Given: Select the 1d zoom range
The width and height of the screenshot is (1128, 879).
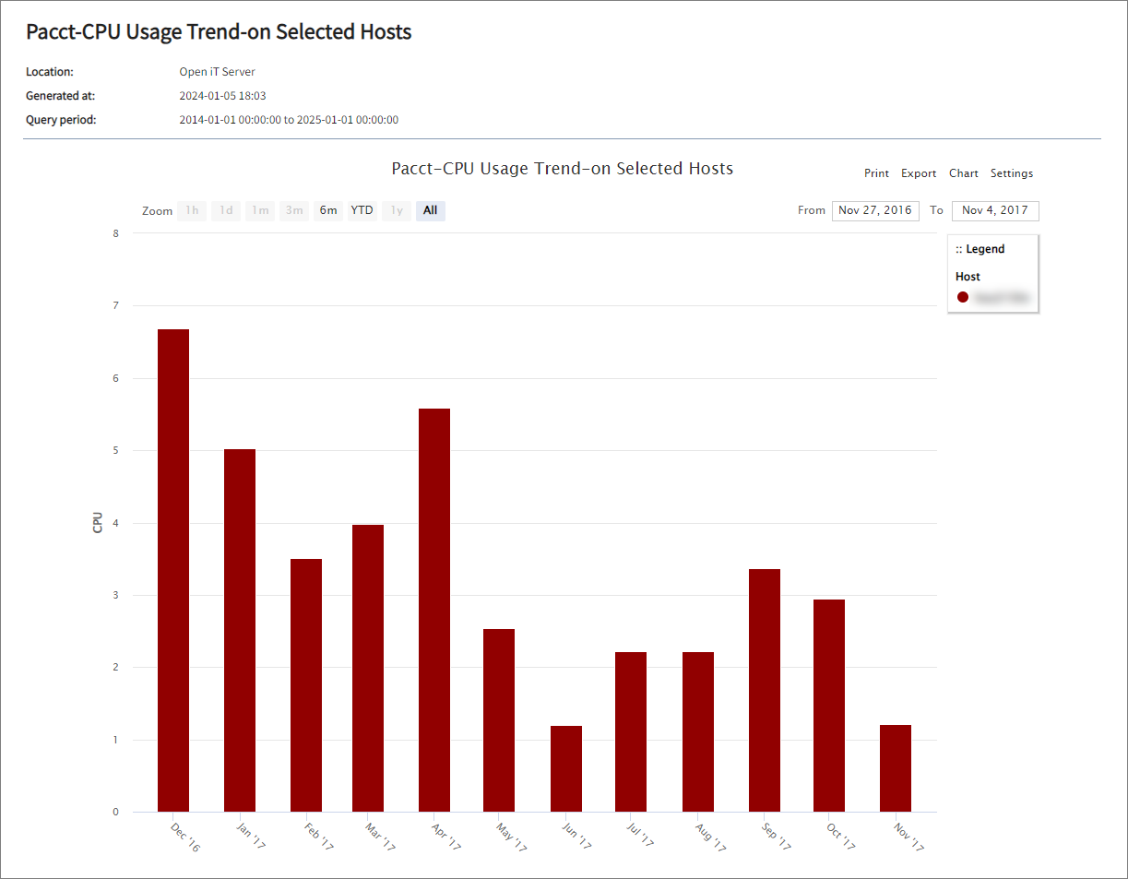Looking at the screenshot, I should [x=225, y=210].
